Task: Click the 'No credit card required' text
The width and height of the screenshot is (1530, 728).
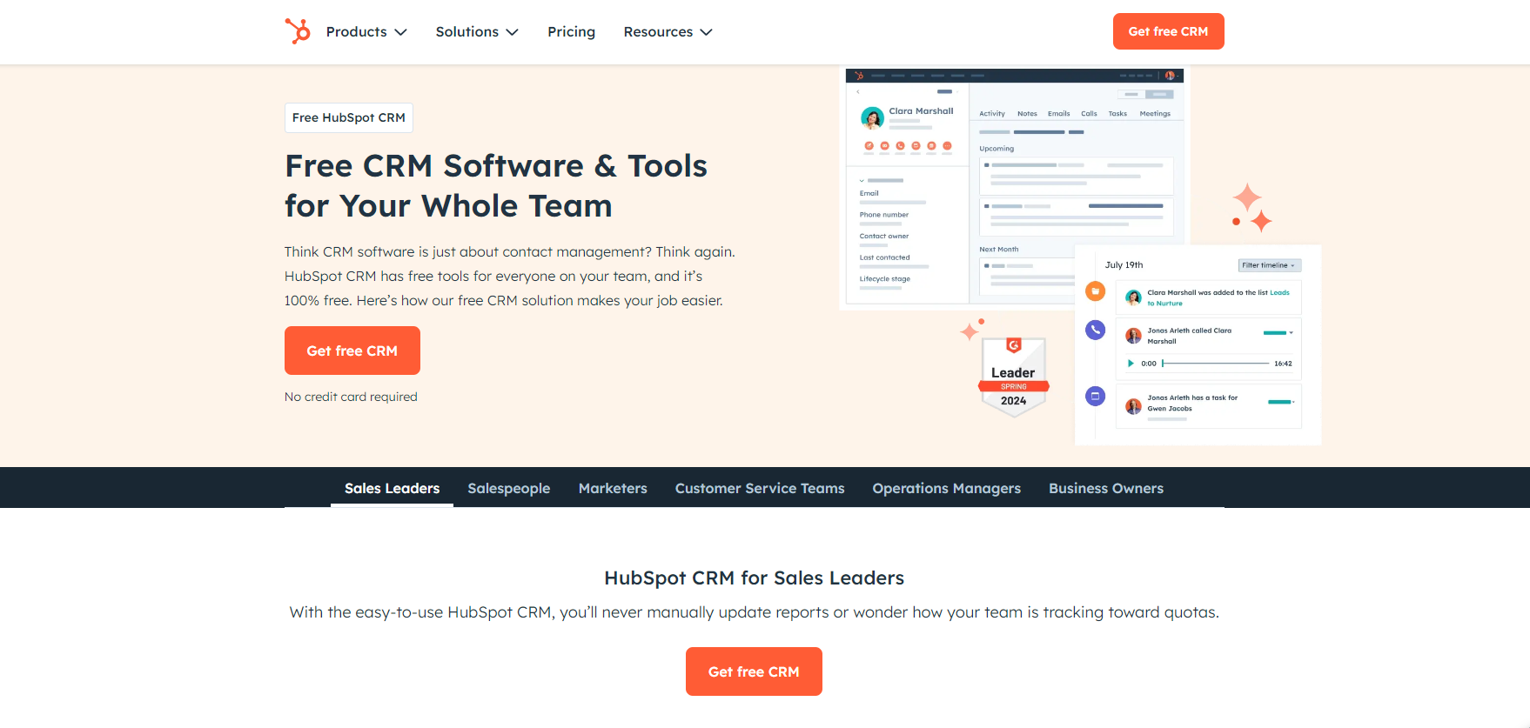Action: point(351,397)
